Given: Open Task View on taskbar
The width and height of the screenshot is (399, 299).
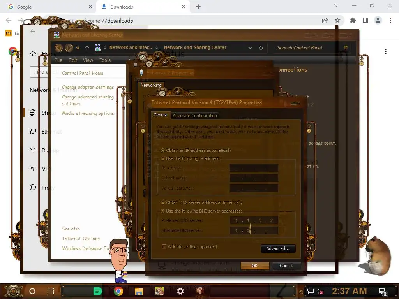Looking at the screenshot, I should 51,291.
